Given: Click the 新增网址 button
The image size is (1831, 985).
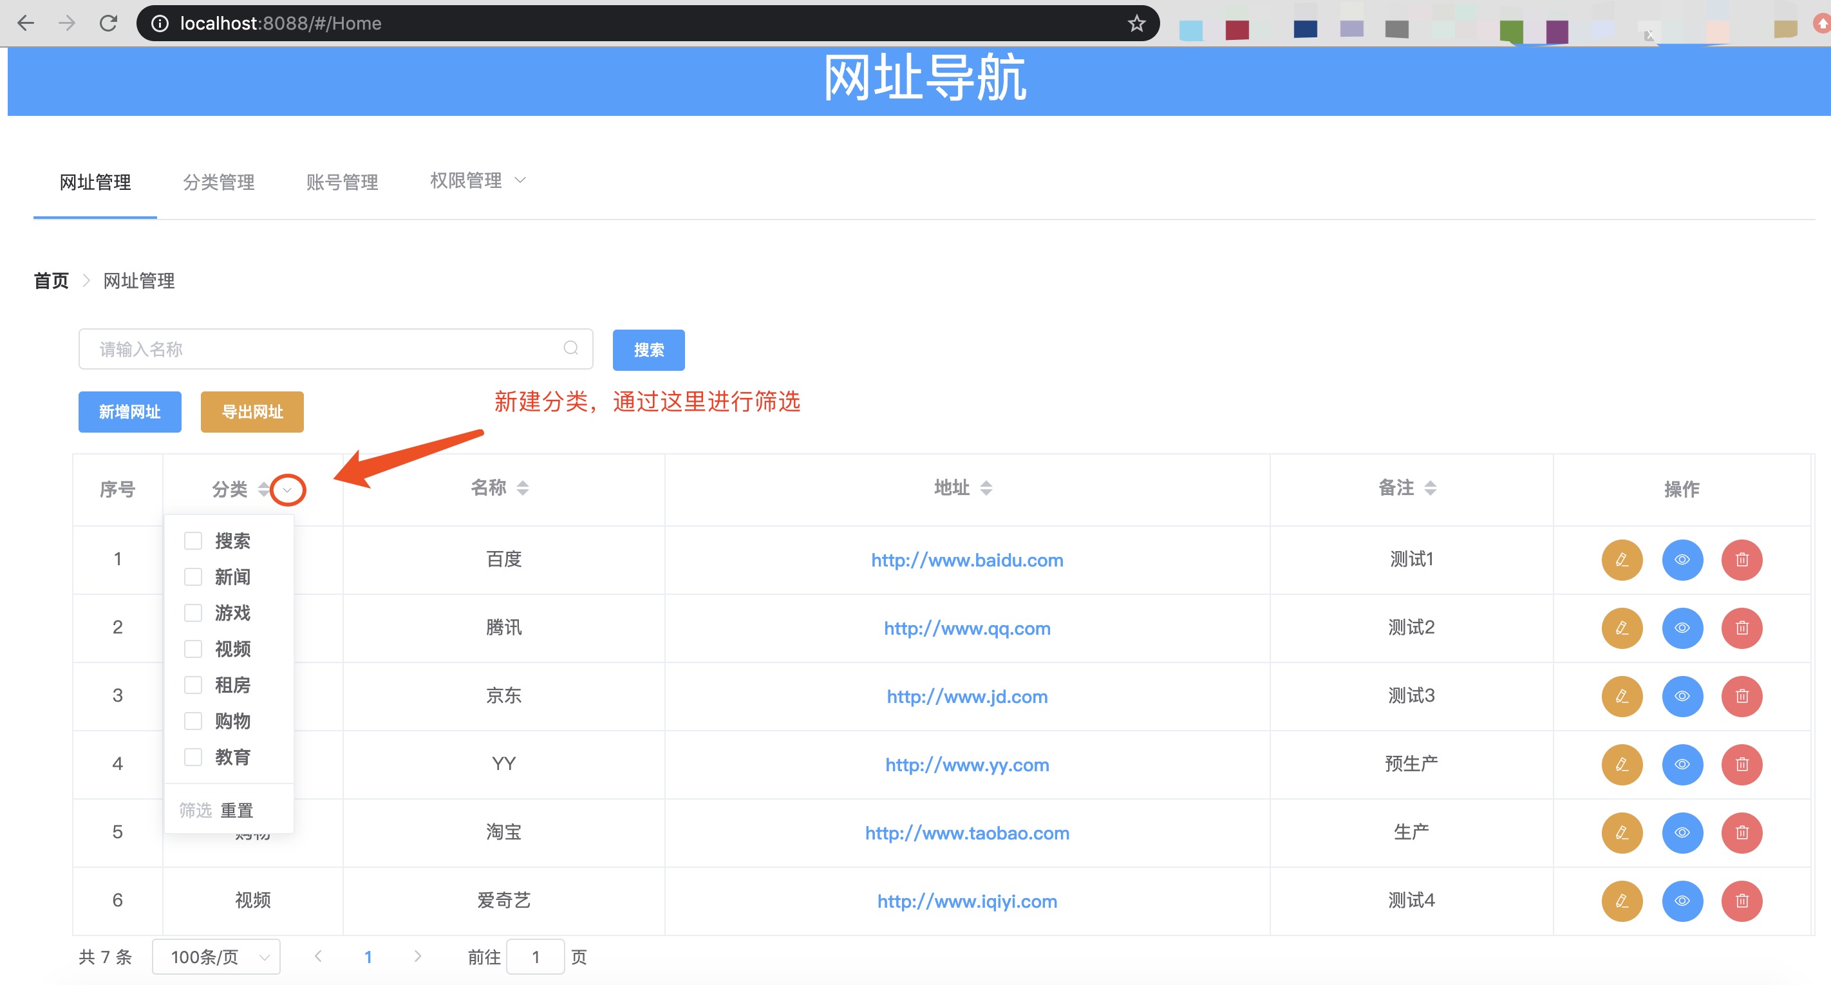Looking at the screenshot, I should [x=130, y=412].
